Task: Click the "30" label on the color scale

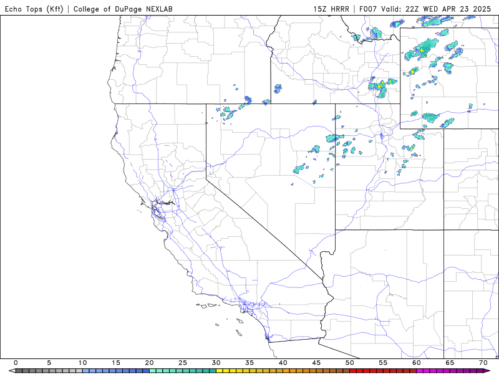Action: point(216,363)
